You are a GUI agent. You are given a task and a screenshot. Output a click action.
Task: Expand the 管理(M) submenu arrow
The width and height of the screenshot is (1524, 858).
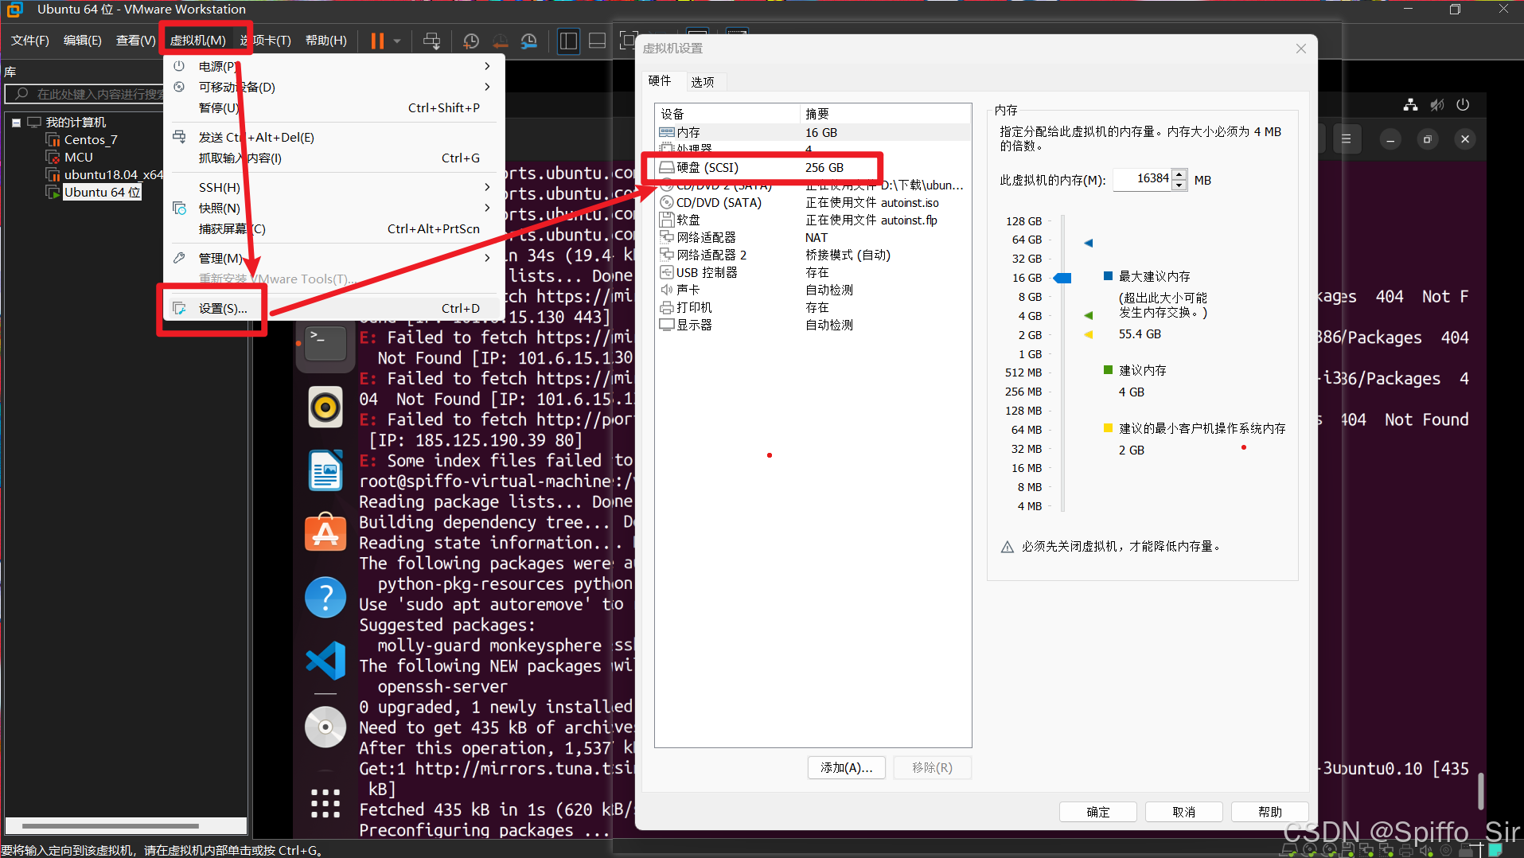[487, 258]
